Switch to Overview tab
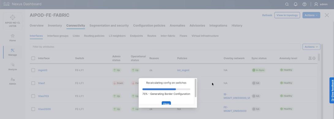 tap(37, 25)
